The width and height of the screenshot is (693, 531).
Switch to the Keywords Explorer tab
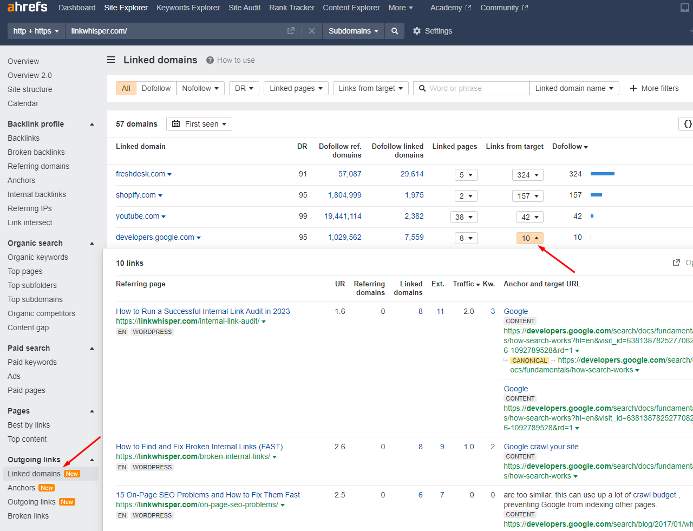(188, 8)
